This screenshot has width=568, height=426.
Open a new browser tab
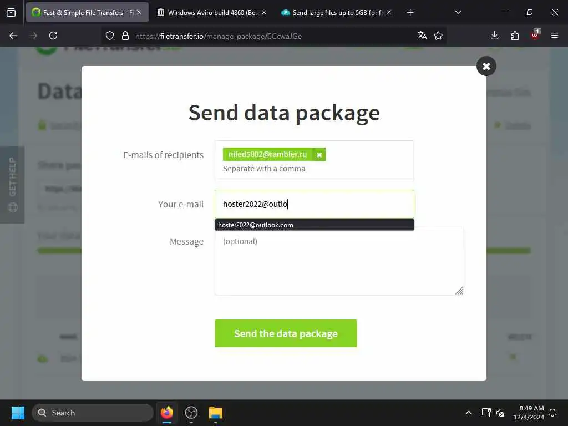(410, 13)
